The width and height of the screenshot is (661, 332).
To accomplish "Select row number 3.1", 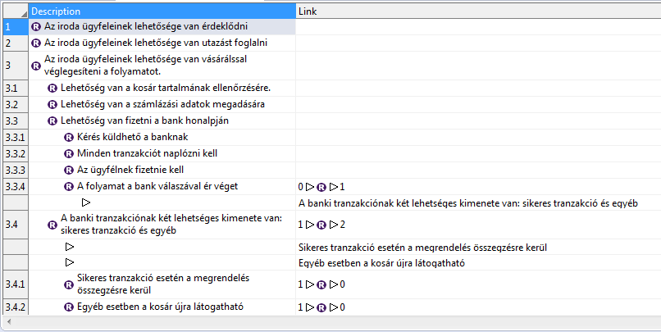I will (x=16, y=89).
